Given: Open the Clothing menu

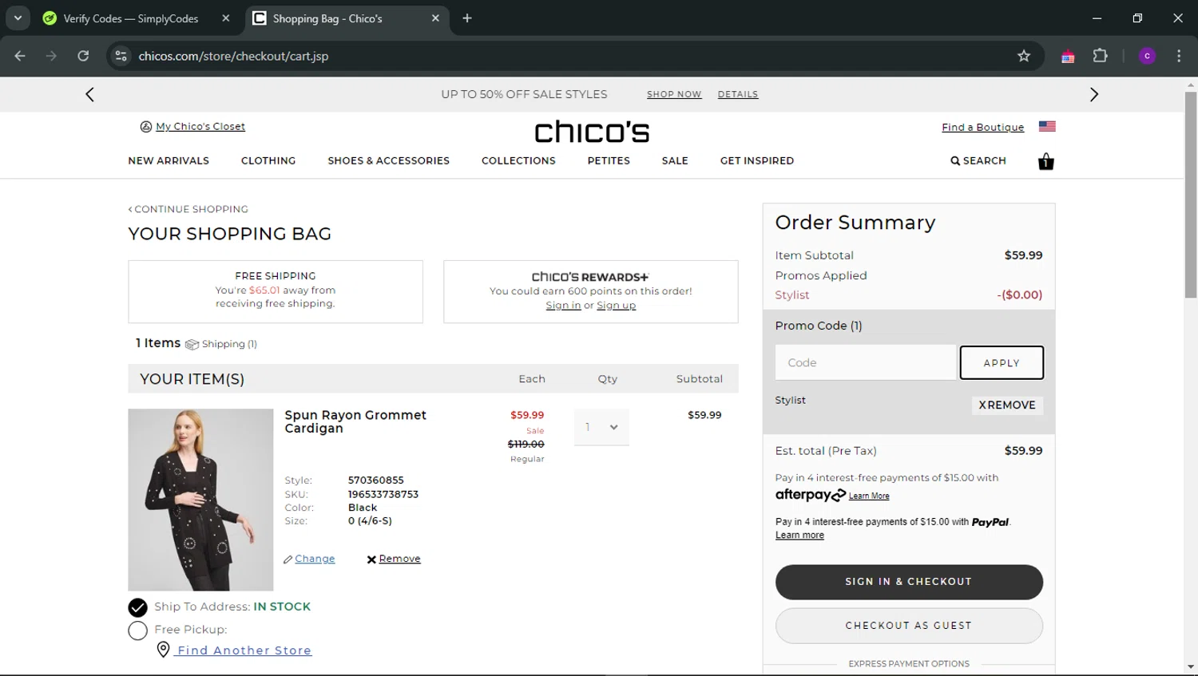Looking at the screenshot, I should coord(268,160).
